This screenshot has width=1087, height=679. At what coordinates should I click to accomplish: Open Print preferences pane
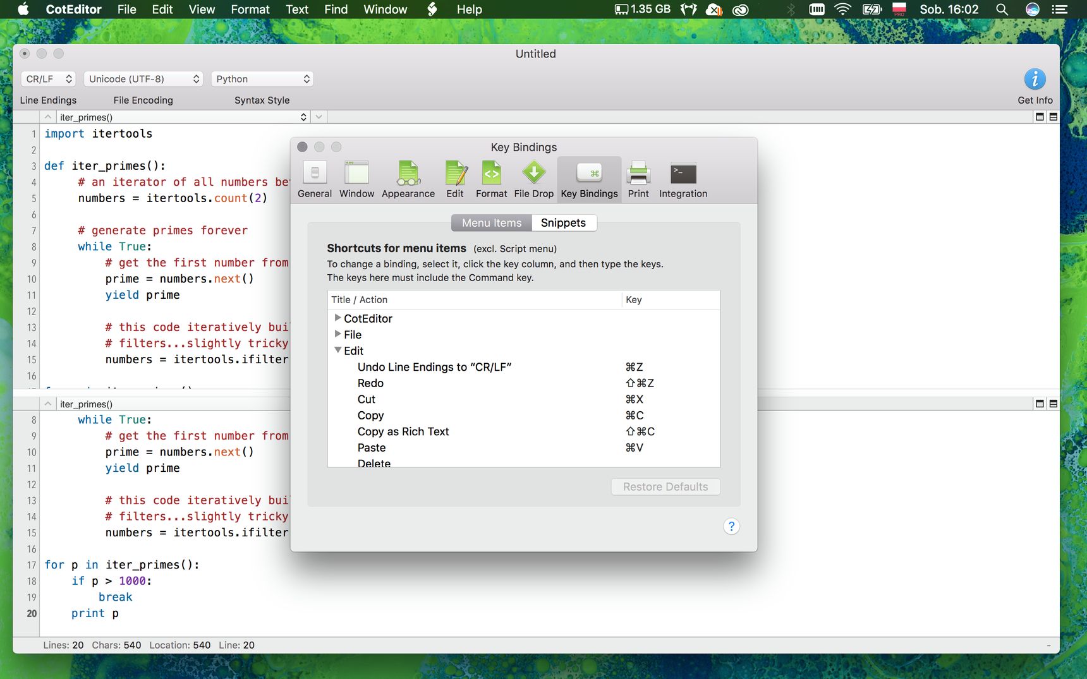point(638,179)
